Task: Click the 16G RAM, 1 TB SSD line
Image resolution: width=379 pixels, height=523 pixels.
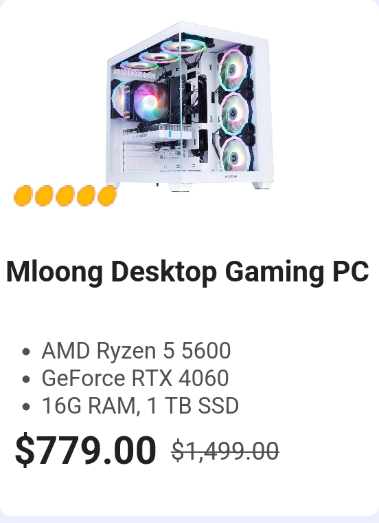Action: click(x=140, y=405)
